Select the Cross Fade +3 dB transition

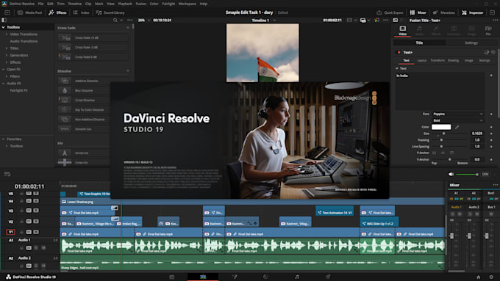pyautogui.click(x=93, y=37)
